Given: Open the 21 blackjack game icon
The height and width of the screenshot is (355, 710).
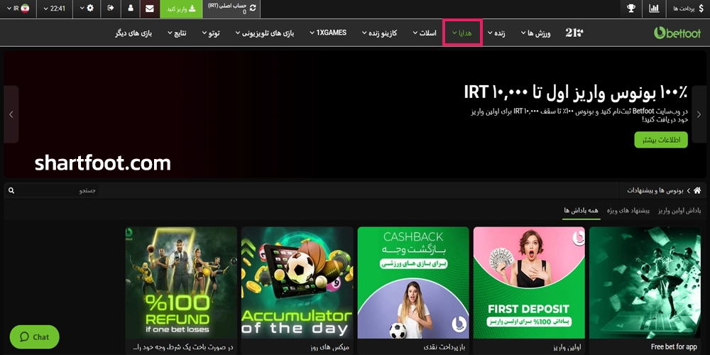Looking at the screenshot, I should click(574, 33).
